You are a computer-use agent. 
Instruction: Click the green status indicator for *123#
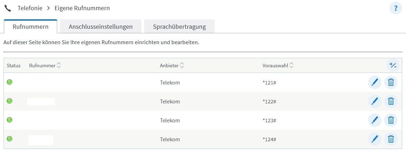click(9, 120)
